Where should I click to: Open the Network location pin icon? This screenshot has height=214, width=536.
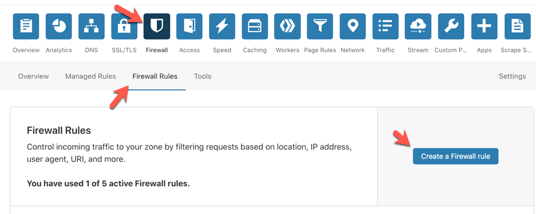353,27
